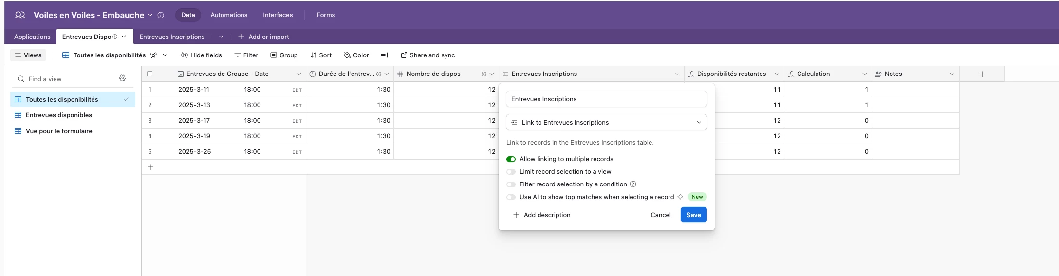The width and height of the screenshot is (1059, 276).
Task: Open the Link to Entrevues Inscriptions type dropdown
Action: 606,122
